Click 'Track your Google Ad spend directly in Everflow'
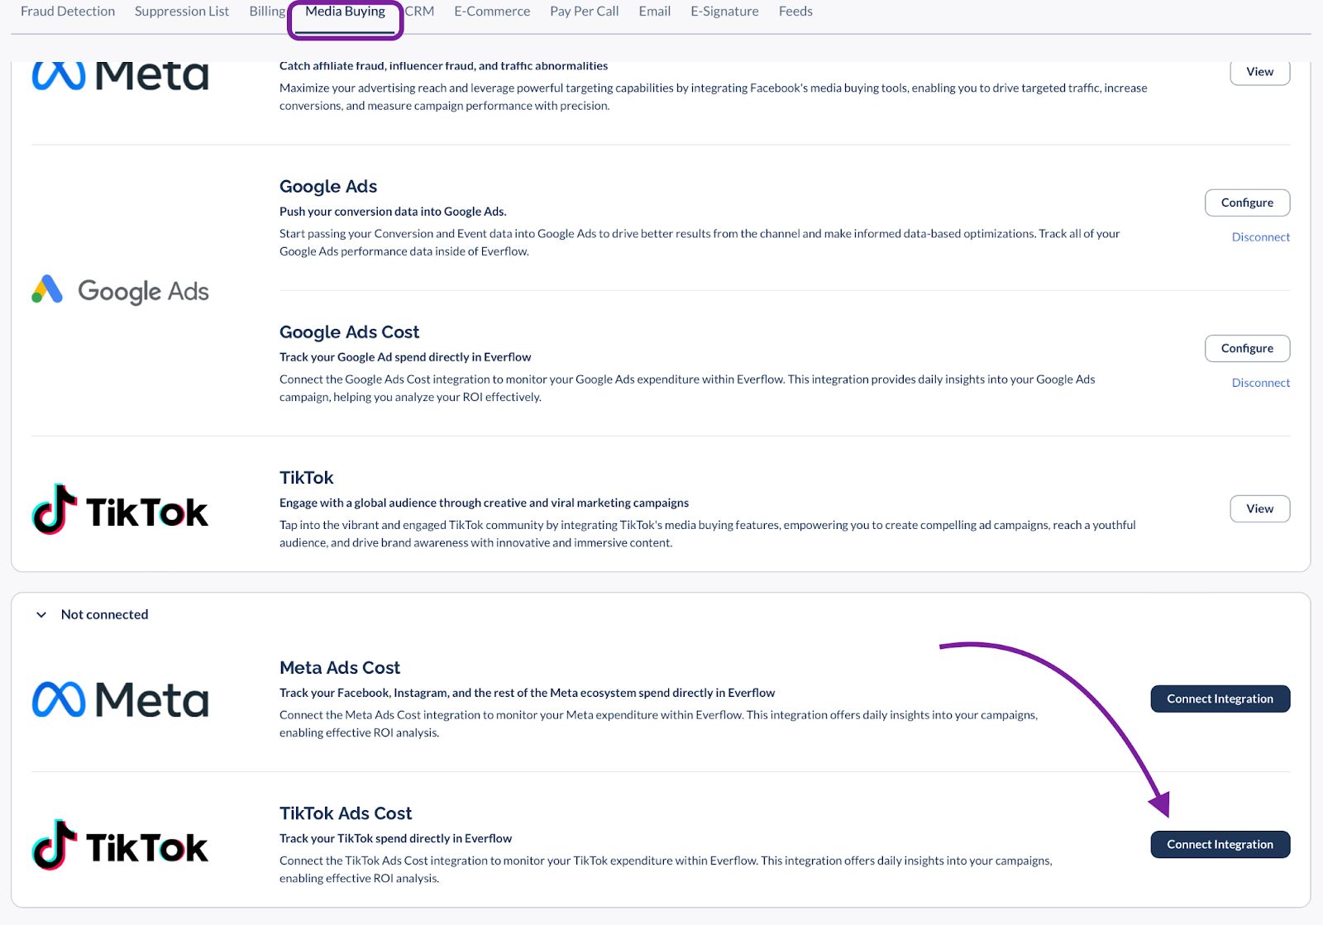The height and width of the screenshot is (925, 1323). (x=405, y=357)
